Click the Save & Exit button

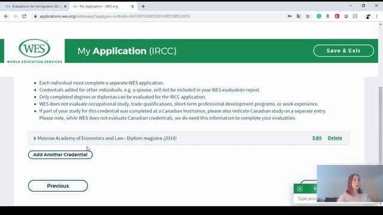click(x=344, y=51)
